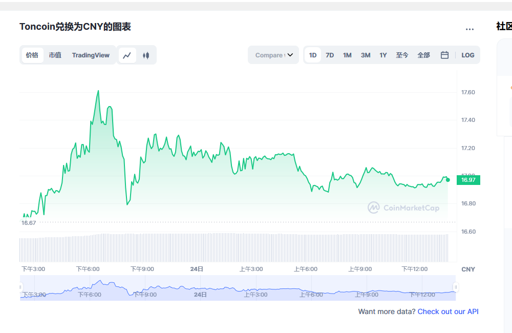Screen dimensions: 512x333
Task: Click the 24日 date label on main axis
Action: click(x=197, y=269)
